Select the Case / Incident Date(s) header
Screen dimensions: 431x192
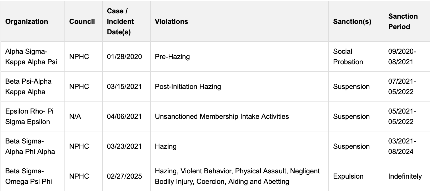(x=120, y=22)
